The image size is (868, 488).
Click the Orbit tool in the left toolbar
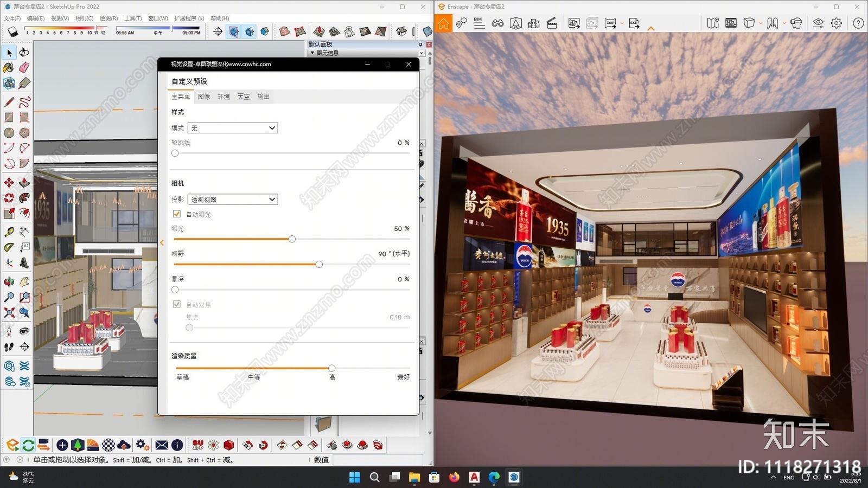[9, 281]
